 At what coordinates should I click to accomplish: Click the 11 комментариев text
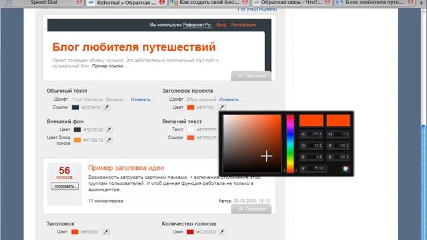(105, 201)
